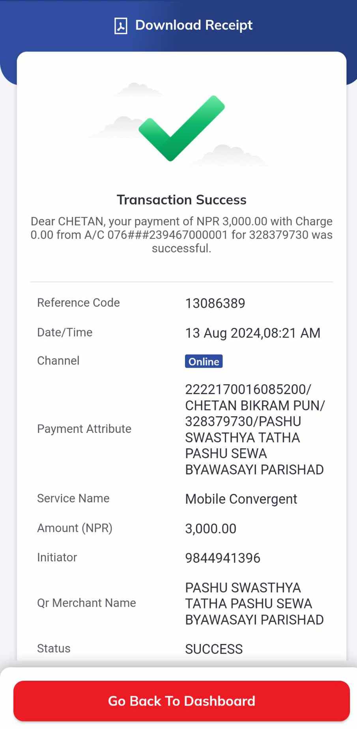Select reference code 13086389
This screenshot has height=729, width=357.
pos(215,303)
